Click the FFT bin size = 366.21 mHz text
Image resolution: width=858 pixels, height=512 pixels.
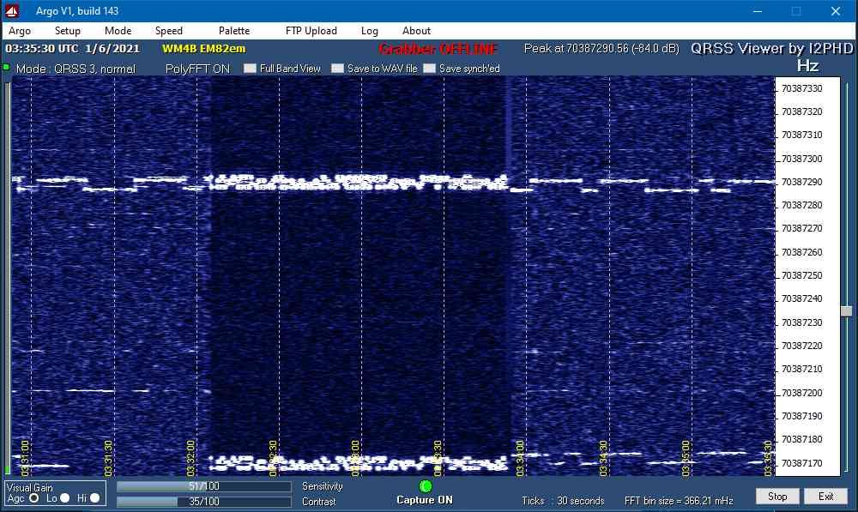click(679, 501)
